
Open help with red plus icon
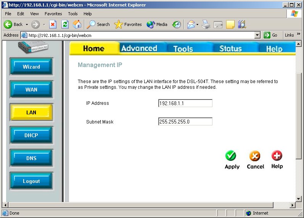(x=277, y=155)
